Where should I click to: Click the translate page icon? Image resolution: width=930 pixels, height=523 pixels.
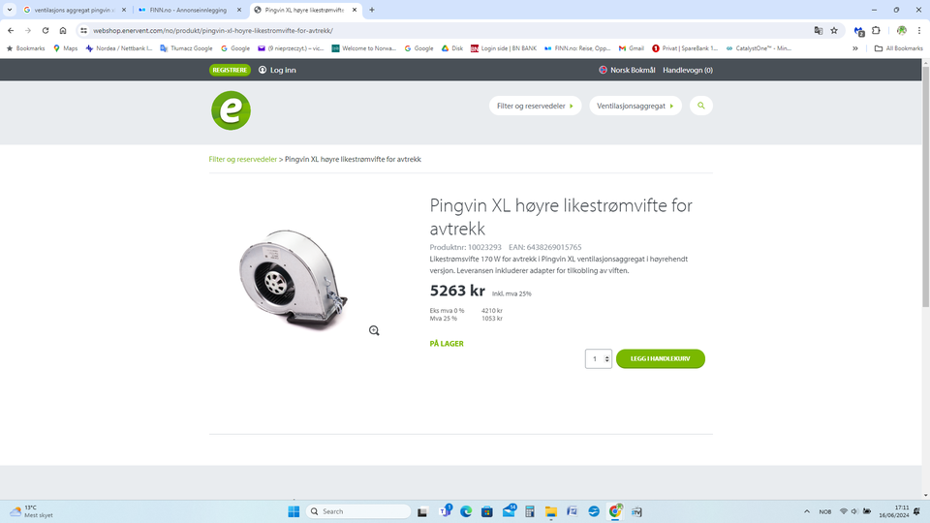[819, 30]
